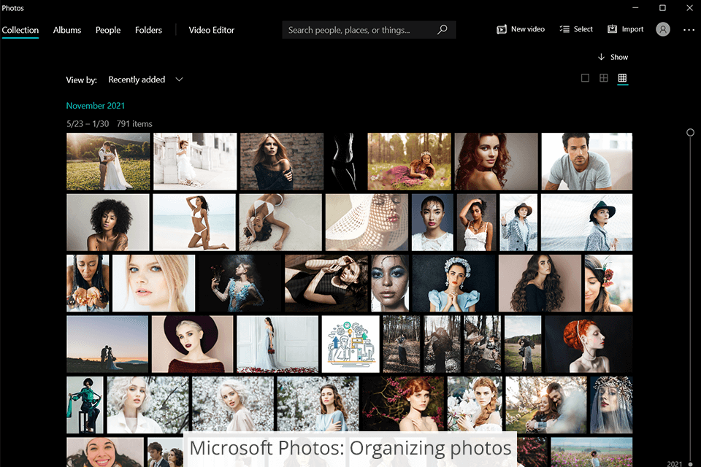This screenshot has width=701, height=467.
Task: Click the Select button label
Action: pos(583,29)
